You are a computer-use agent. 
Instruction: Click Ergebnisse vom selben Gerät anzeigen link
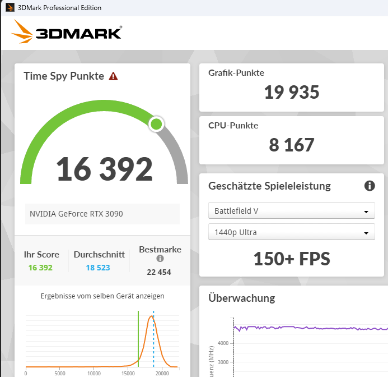coord(102,296)
